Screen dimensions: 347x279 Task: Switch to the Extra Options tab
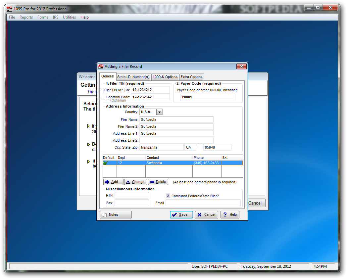tap(191, 77)
